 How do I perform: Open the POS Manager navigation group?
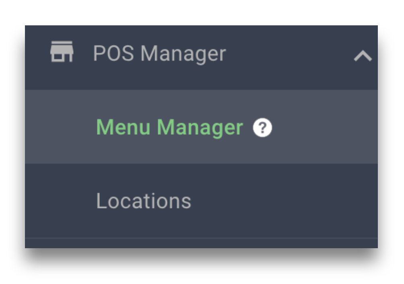tap(201, 58)
